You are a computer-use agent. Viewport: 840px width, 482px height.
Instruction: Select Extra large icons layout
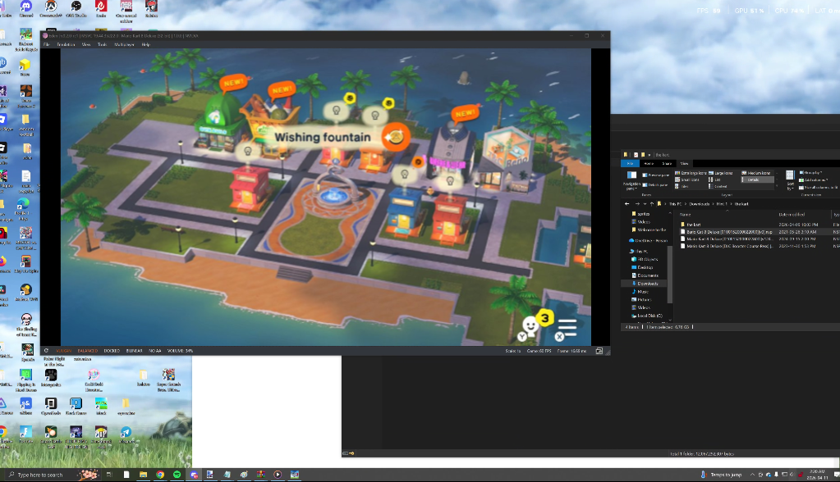[x=691, y=173]
